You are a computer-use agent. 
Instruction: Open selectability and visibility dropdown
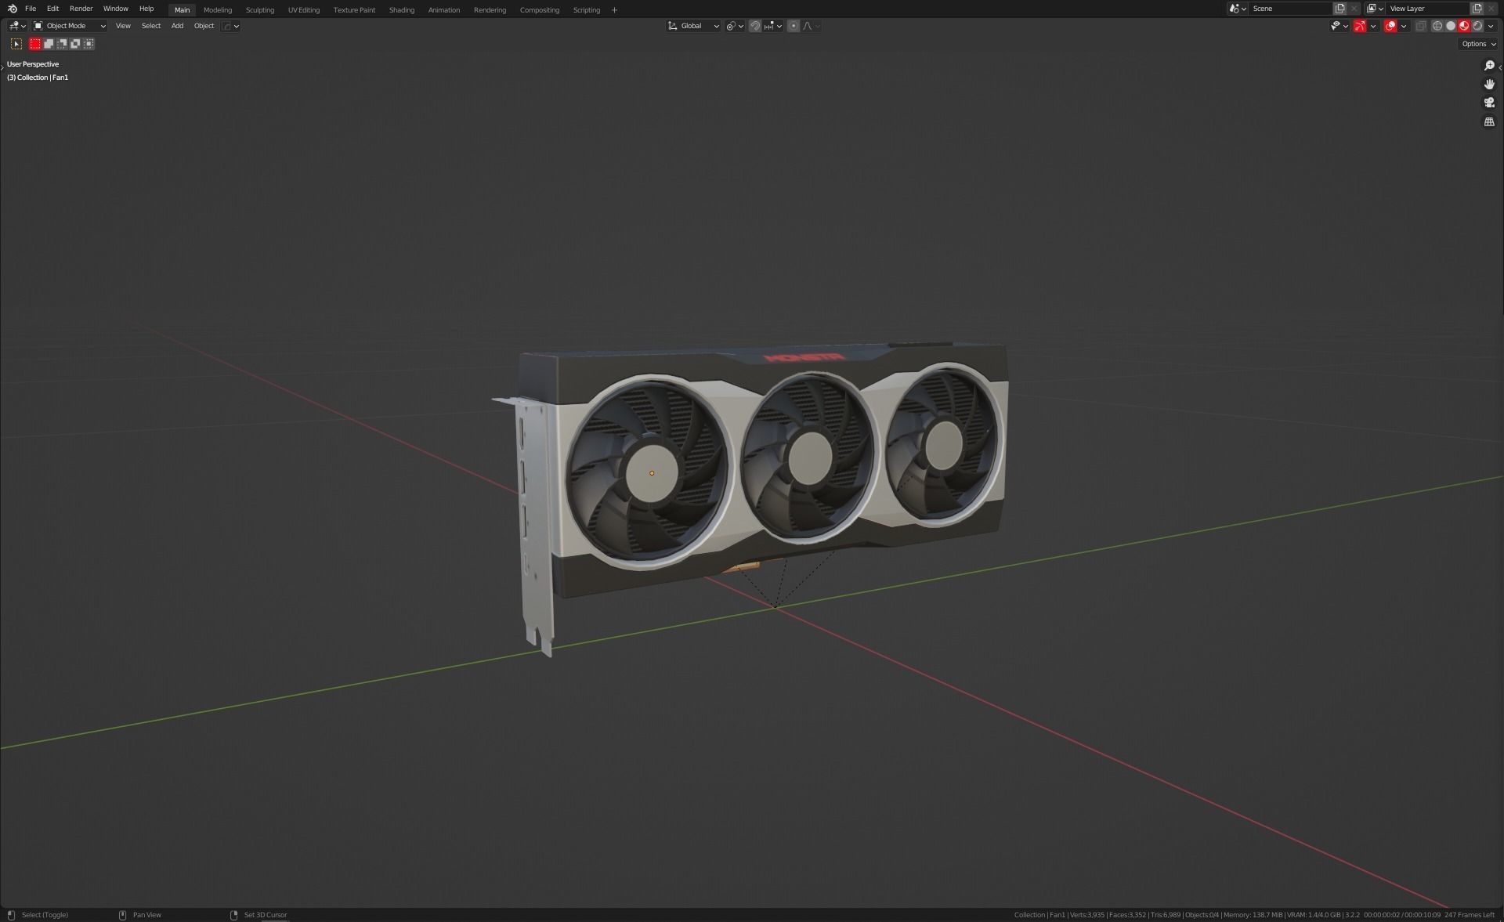[1339, 26]
